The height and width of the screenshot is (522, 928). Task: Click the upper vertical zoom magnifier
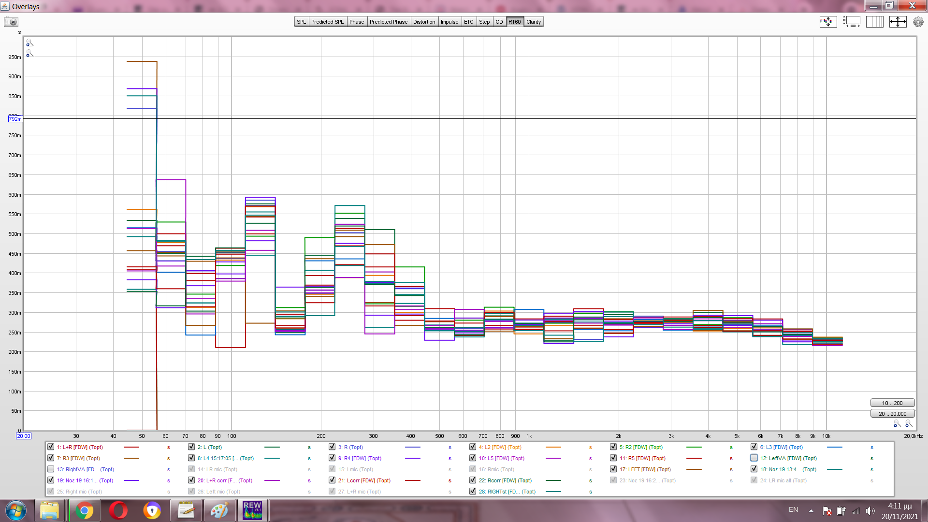coord(29,43)
